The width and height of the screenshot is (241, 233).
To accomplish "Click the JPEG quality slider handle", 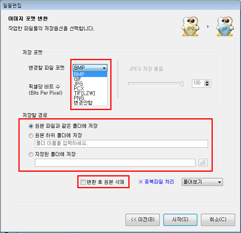I will [182, 84].
